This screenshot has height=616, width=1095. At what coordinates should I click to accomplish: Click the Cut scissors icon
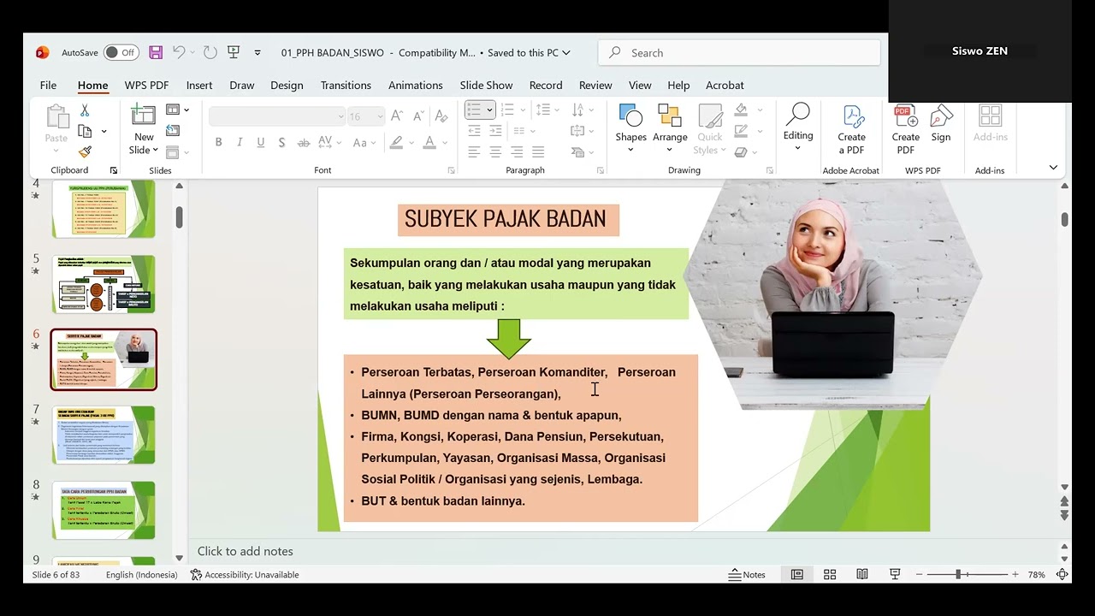coord(85,110)
